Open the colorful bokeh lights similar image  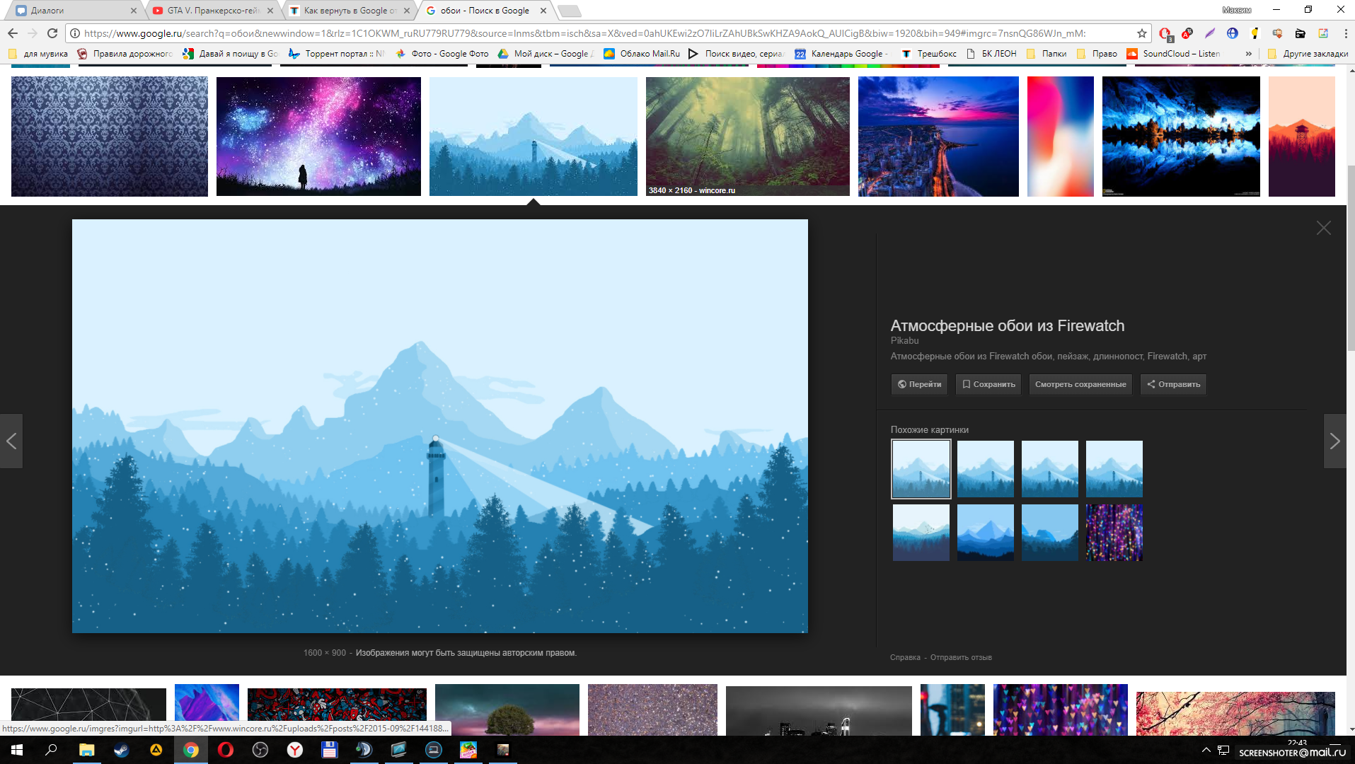tap(1114, 533)
